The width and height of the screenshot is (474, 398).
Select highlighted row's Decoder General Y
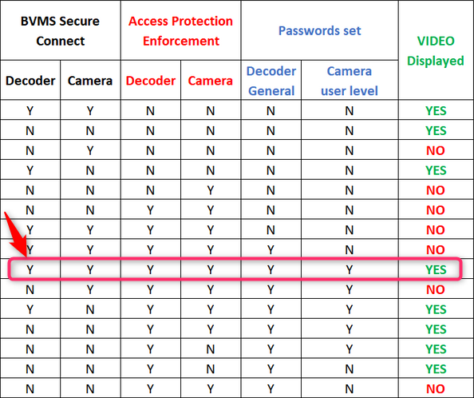[x=271, y=269]
